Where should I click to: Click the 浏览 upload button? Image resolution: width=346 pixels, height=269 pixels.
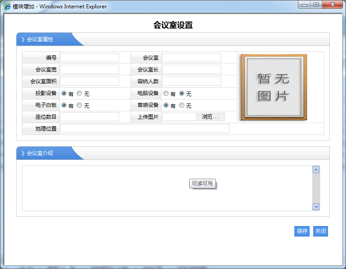pyautogui.click(x=211, y=117)
